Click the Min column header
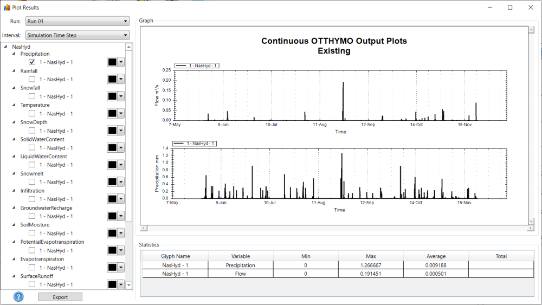The image size is (542, 305). pos(306,256)
